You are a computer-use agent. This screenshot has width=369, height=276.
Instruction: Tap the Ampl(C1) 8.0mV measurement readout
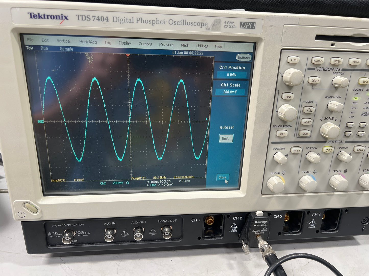pos(68,180)
